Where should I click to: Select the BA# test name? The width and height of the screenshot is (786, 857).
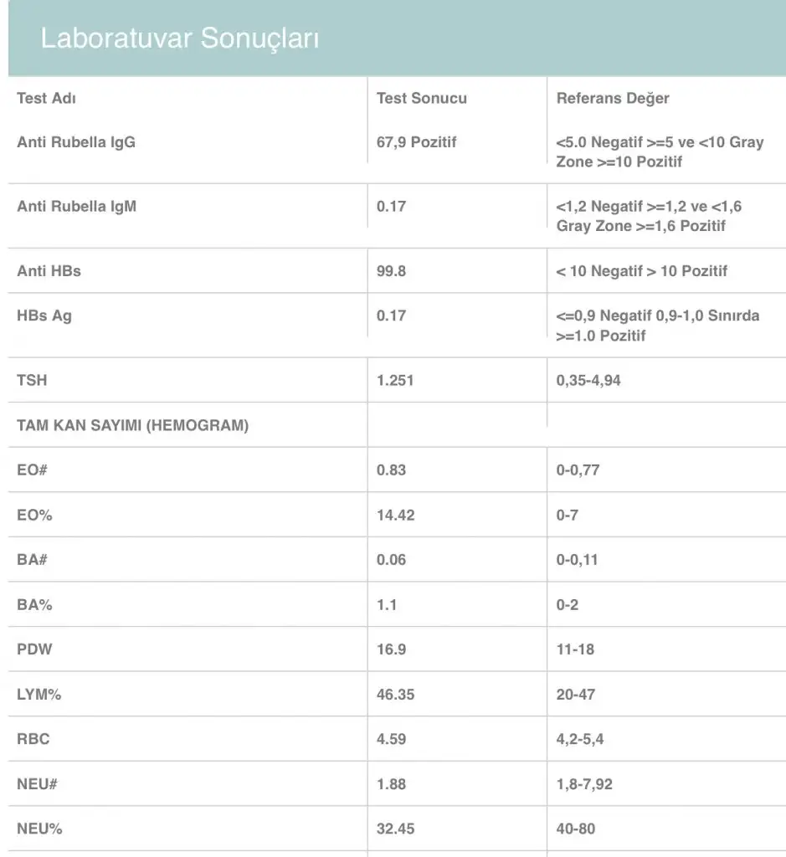pyautogui.click(x=32, y=560)
